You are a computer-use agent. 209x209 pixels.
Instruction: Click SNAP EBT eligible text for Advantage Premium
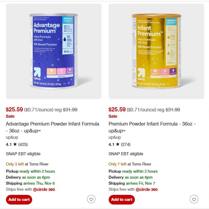tap(23, 154)
